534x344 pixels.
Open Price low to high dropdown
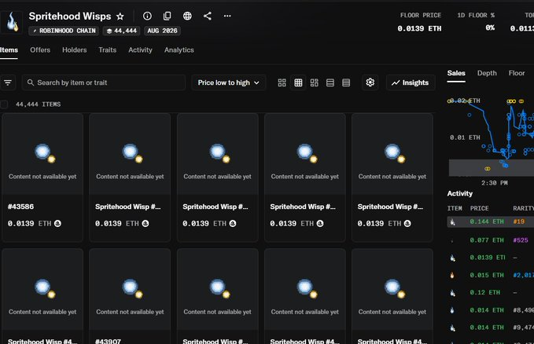(229, 82)
